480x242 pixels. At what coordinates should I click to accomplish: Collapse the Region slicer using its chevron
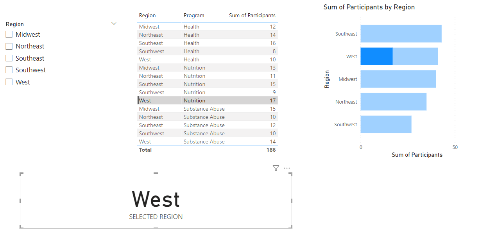(114, 23)
